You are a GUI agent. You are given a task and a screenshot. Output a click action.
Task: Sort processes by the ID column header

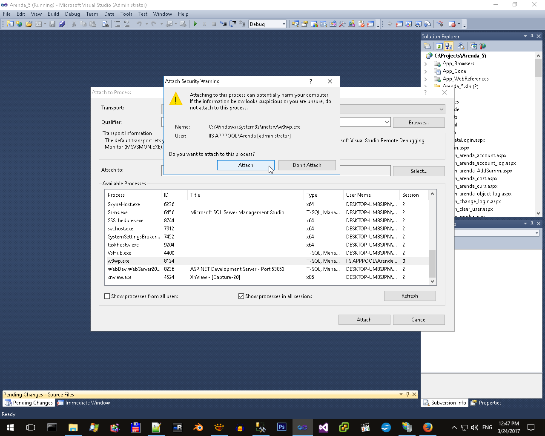[x=174, y=195]
